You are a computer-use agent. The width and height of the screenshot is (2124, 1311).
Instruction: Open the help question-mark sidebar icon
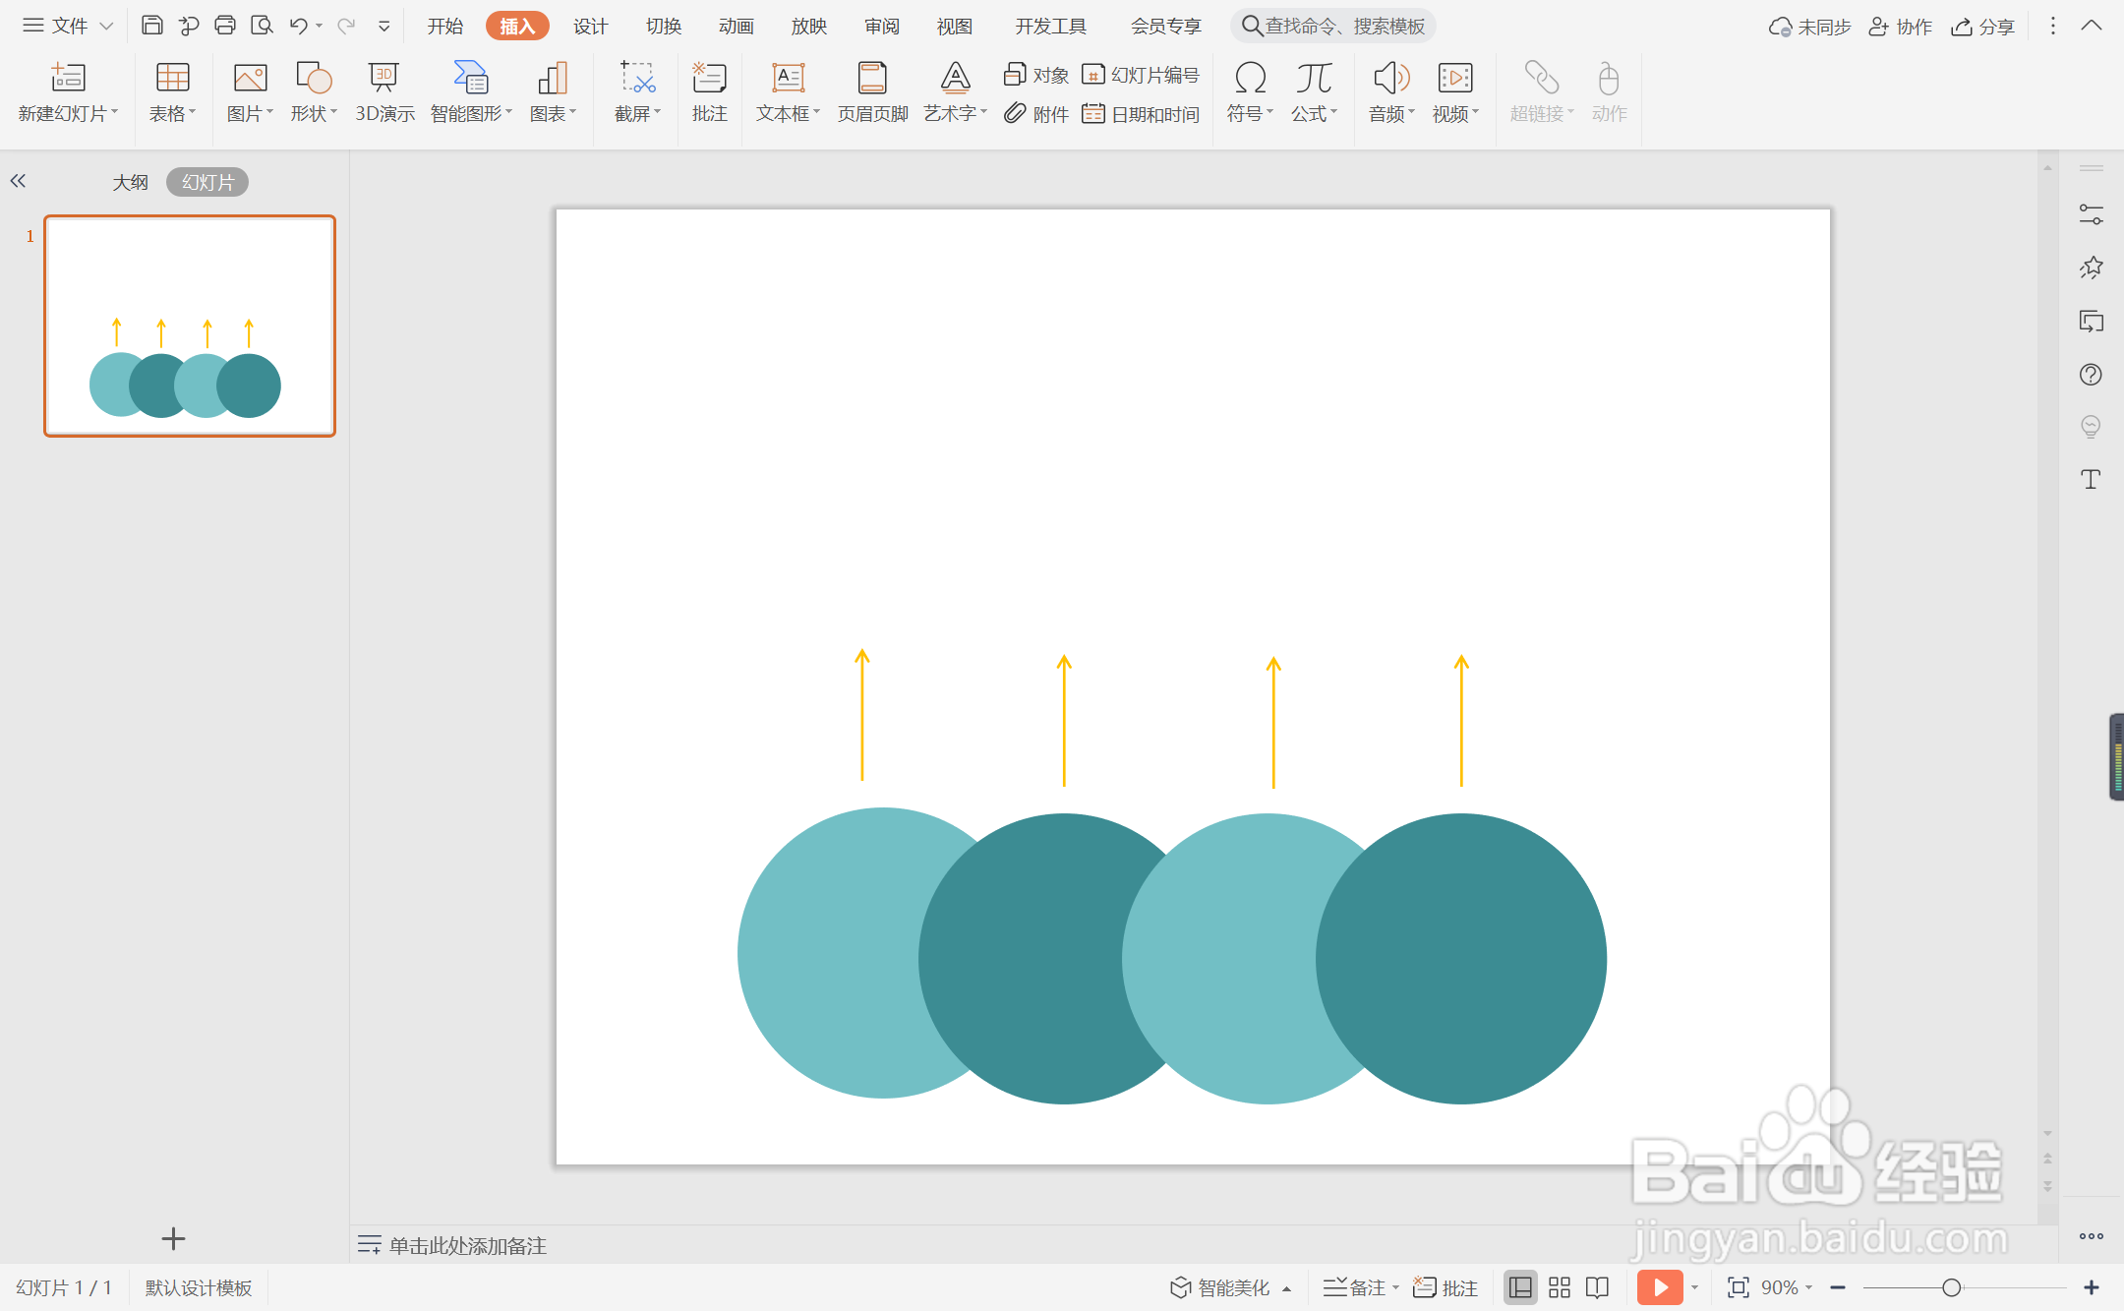click(2091, 374)
